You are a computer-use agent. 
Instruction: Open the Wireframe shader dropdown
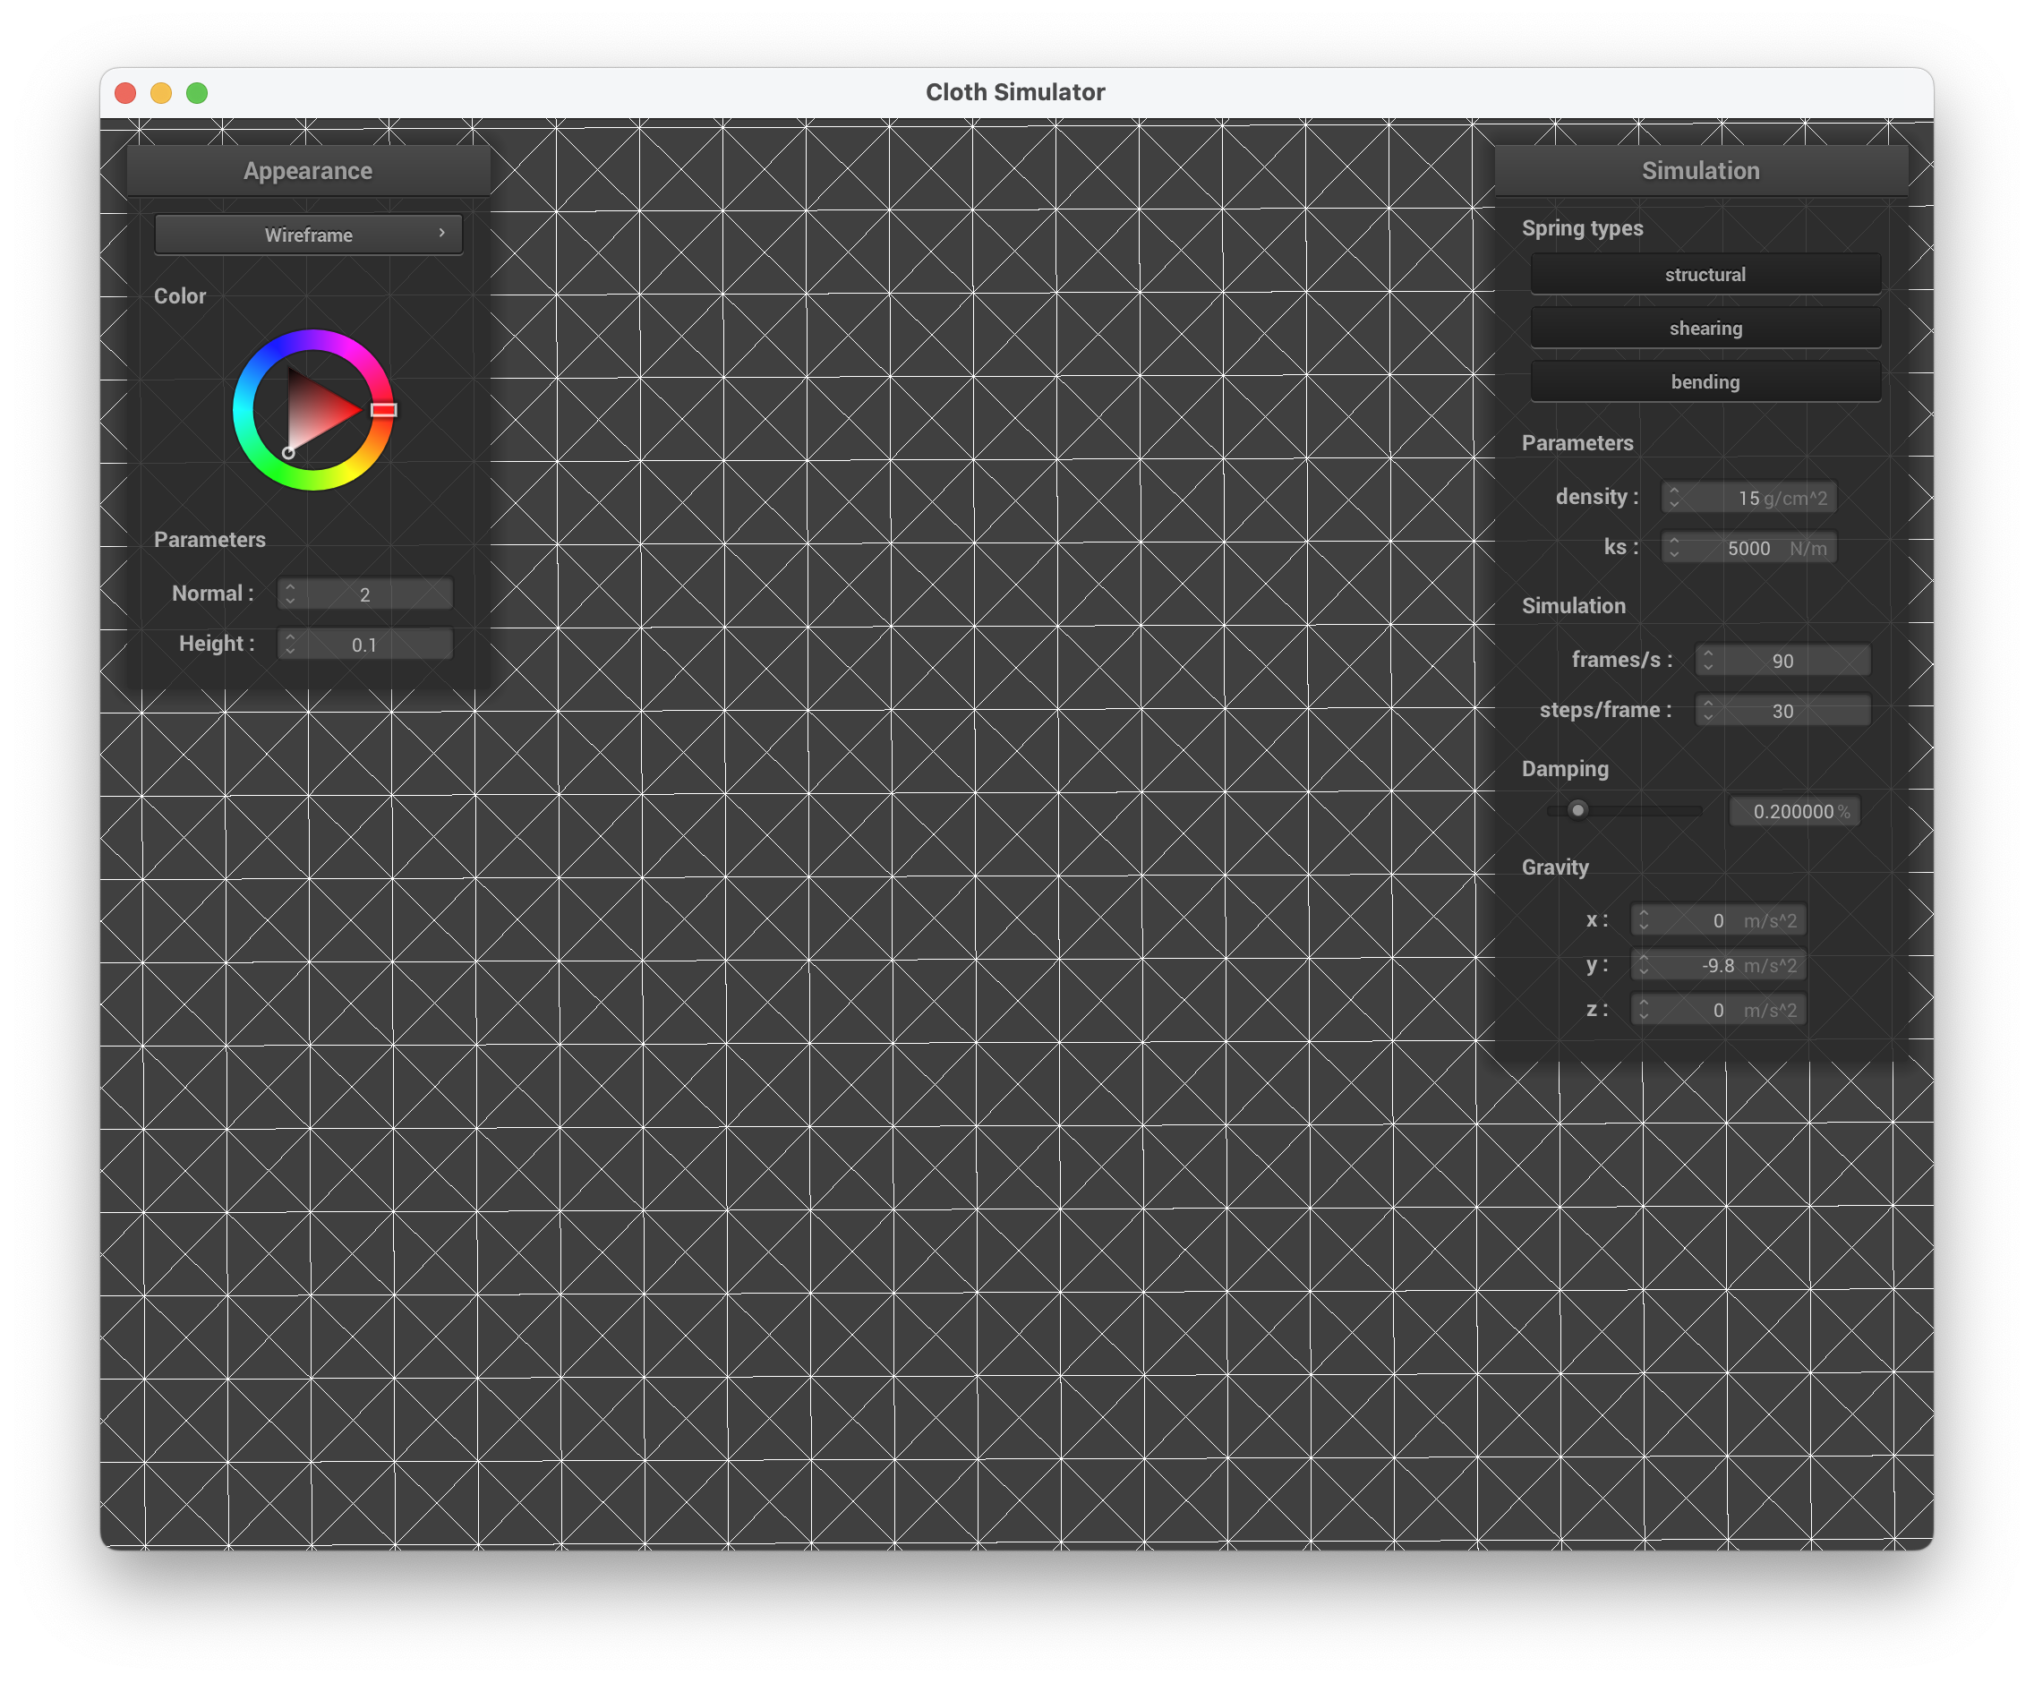308,235
